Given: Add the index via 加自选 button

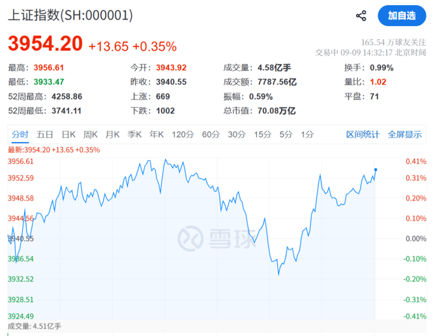Looking at the screenshot, I should pyautogui.click(x=402, y=16).
